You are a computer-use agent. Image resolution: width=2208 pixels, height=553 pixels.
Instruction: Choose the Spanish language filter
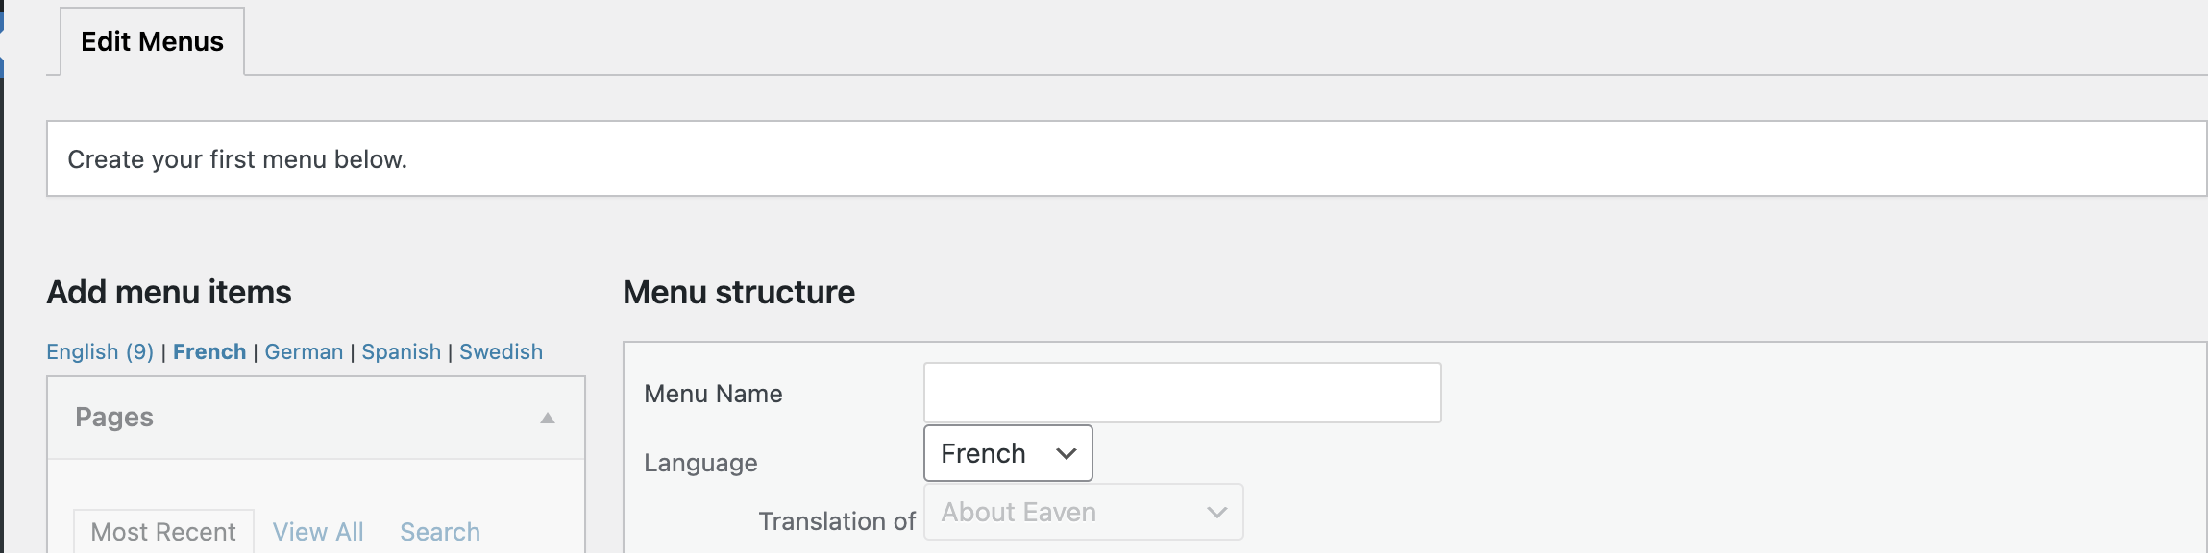tap(401, 351)
